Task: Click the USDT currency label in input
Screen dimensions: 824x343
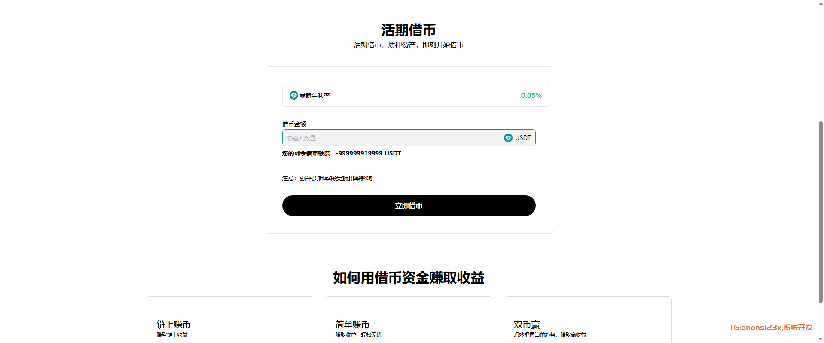Action: (x=523, y=138)
